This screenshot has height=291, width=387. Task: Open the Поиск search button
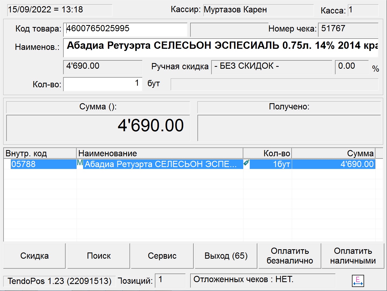pyautogui.click(x=99, y=256)
